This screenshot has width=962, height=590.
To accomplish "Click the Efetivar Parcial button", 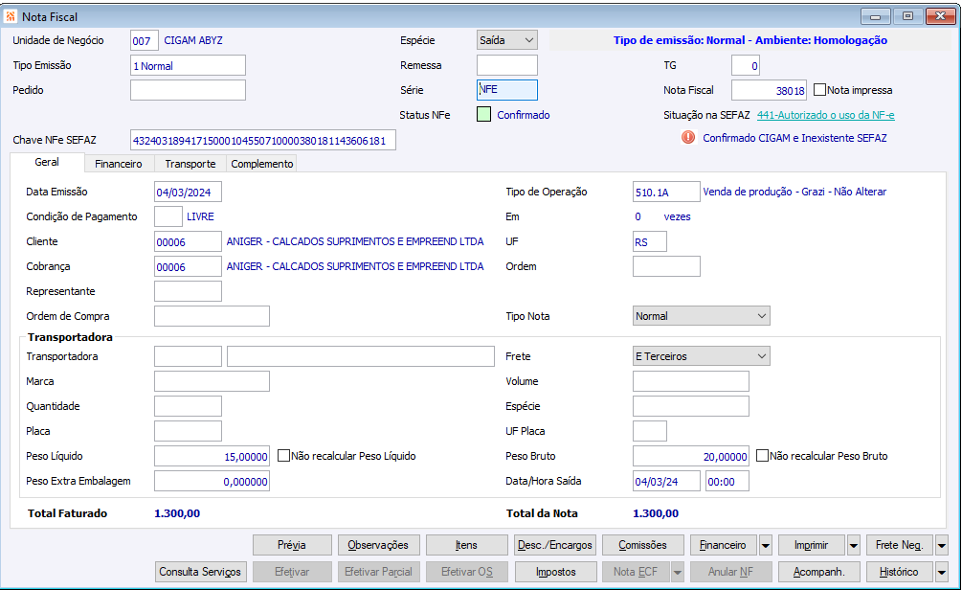I will tap(378, 572).
